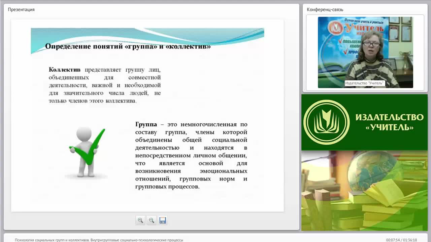Click the Издательство "Учитель" name label on video
Screen dimensions: 431x242
[365, 83]
